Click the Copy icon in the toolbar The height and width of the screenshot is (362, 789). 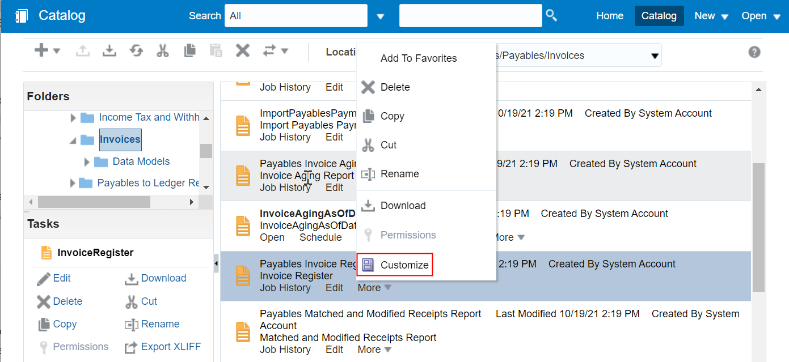pos(189,50)
